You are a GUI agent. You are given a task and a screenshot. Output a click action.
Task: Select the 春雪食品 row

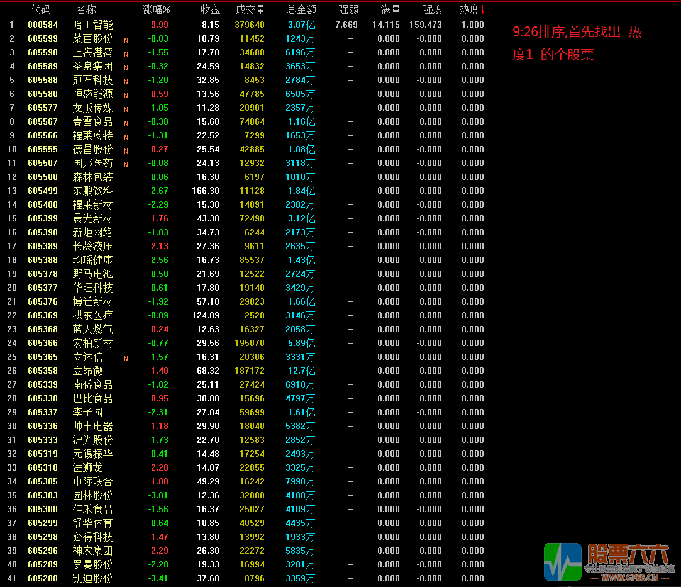[246, 121]
